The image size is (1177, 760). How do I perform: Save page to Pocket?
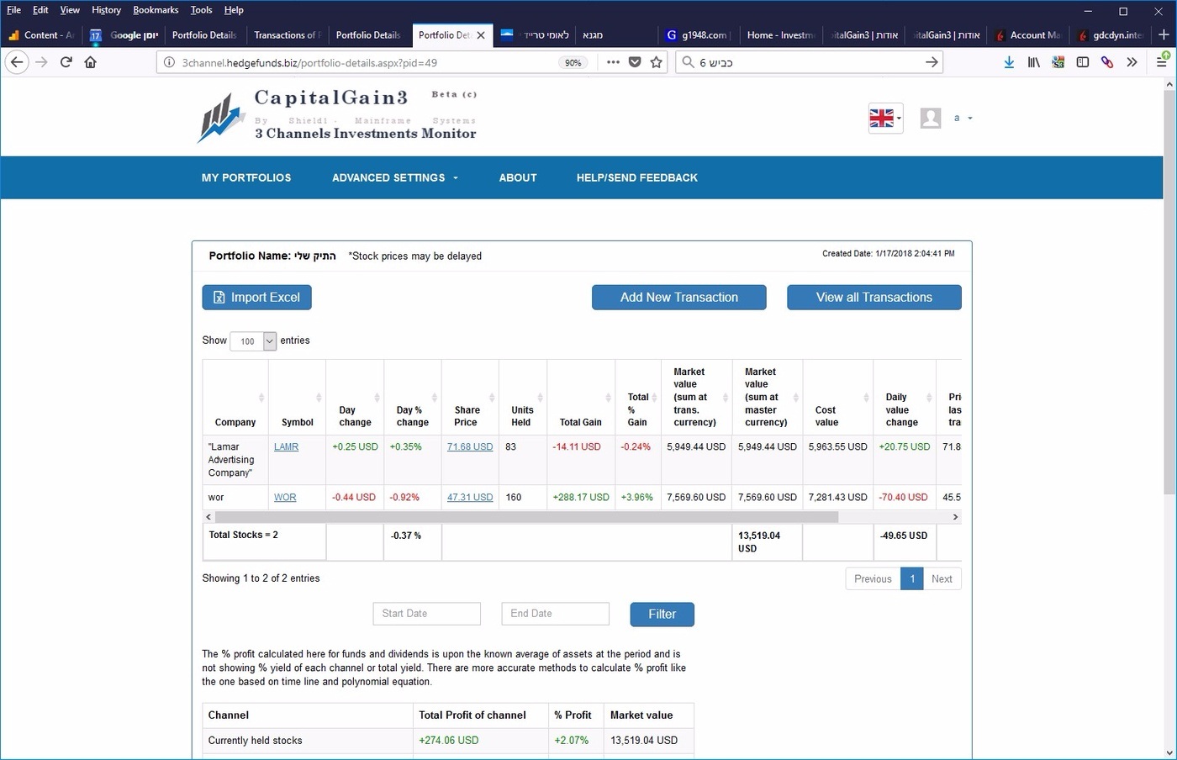635,62
